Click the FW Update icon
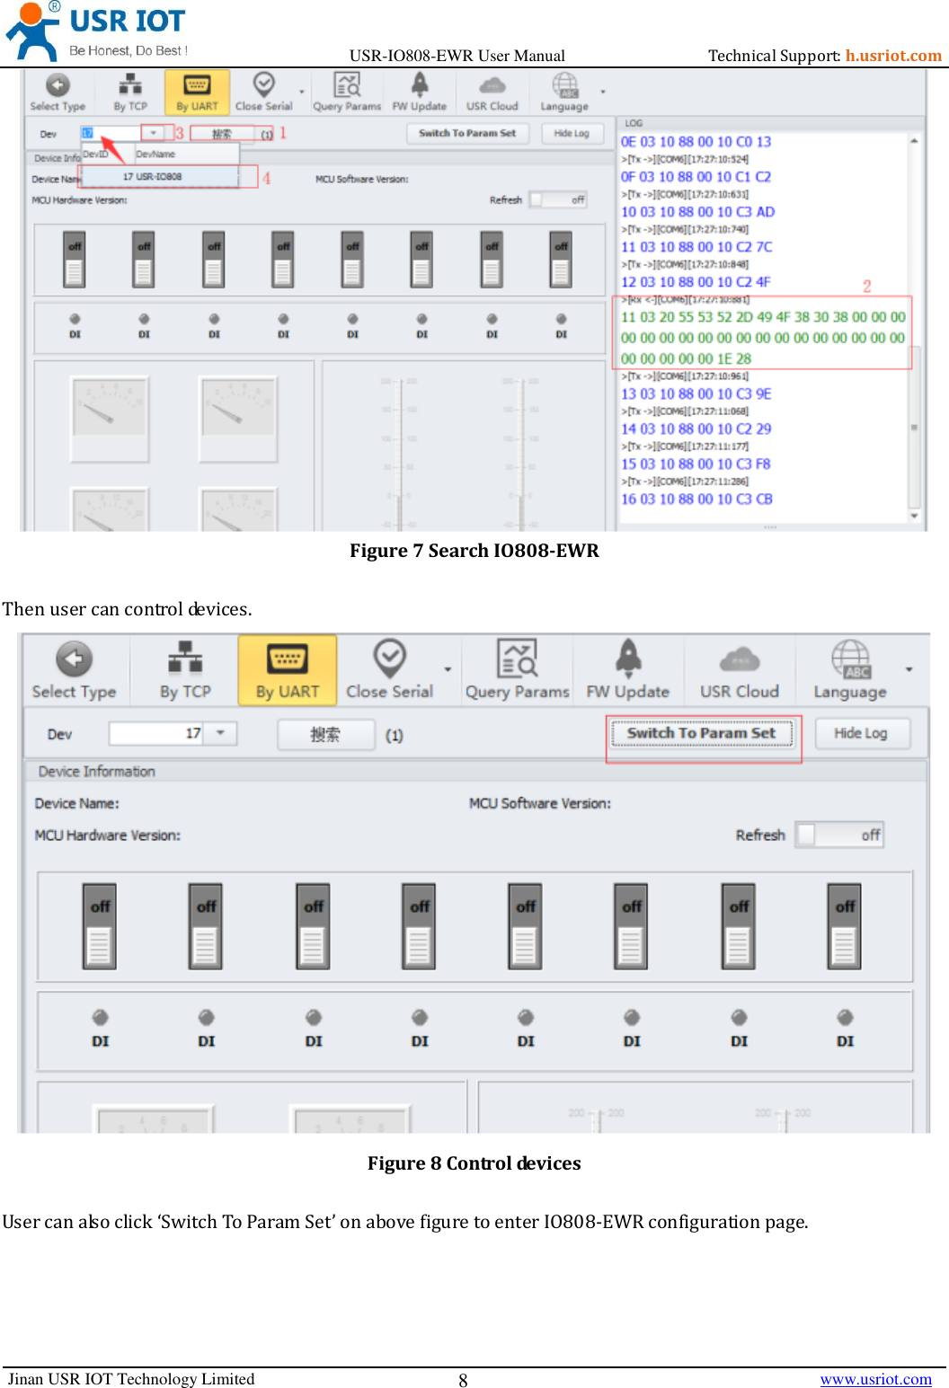The height and width of the screenshot is (1388, 949). [x=626, y=668]
